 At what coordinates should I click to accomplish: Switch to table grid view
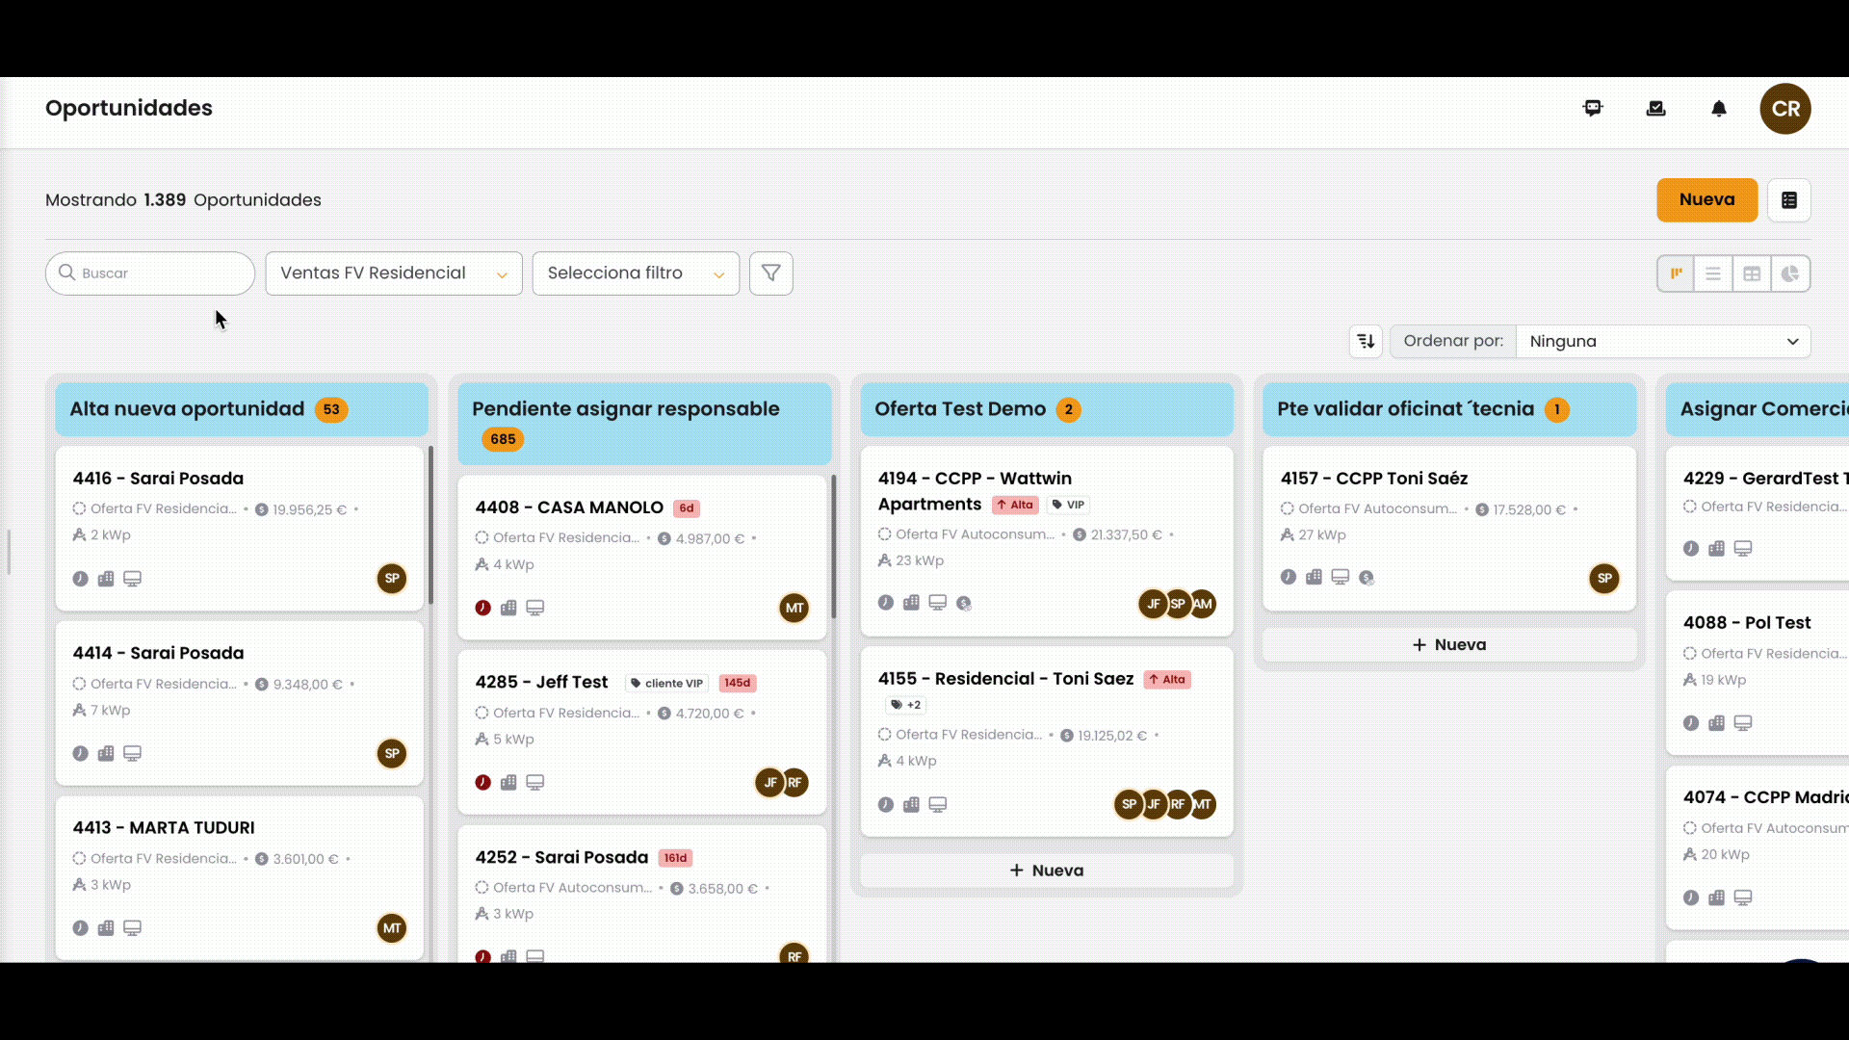(x=1752, y=273)
